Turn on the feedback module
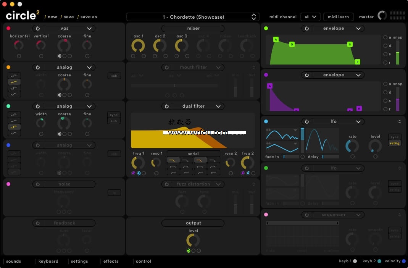Image resolution: width=408 pixels, height=268 pixels. 38,223
